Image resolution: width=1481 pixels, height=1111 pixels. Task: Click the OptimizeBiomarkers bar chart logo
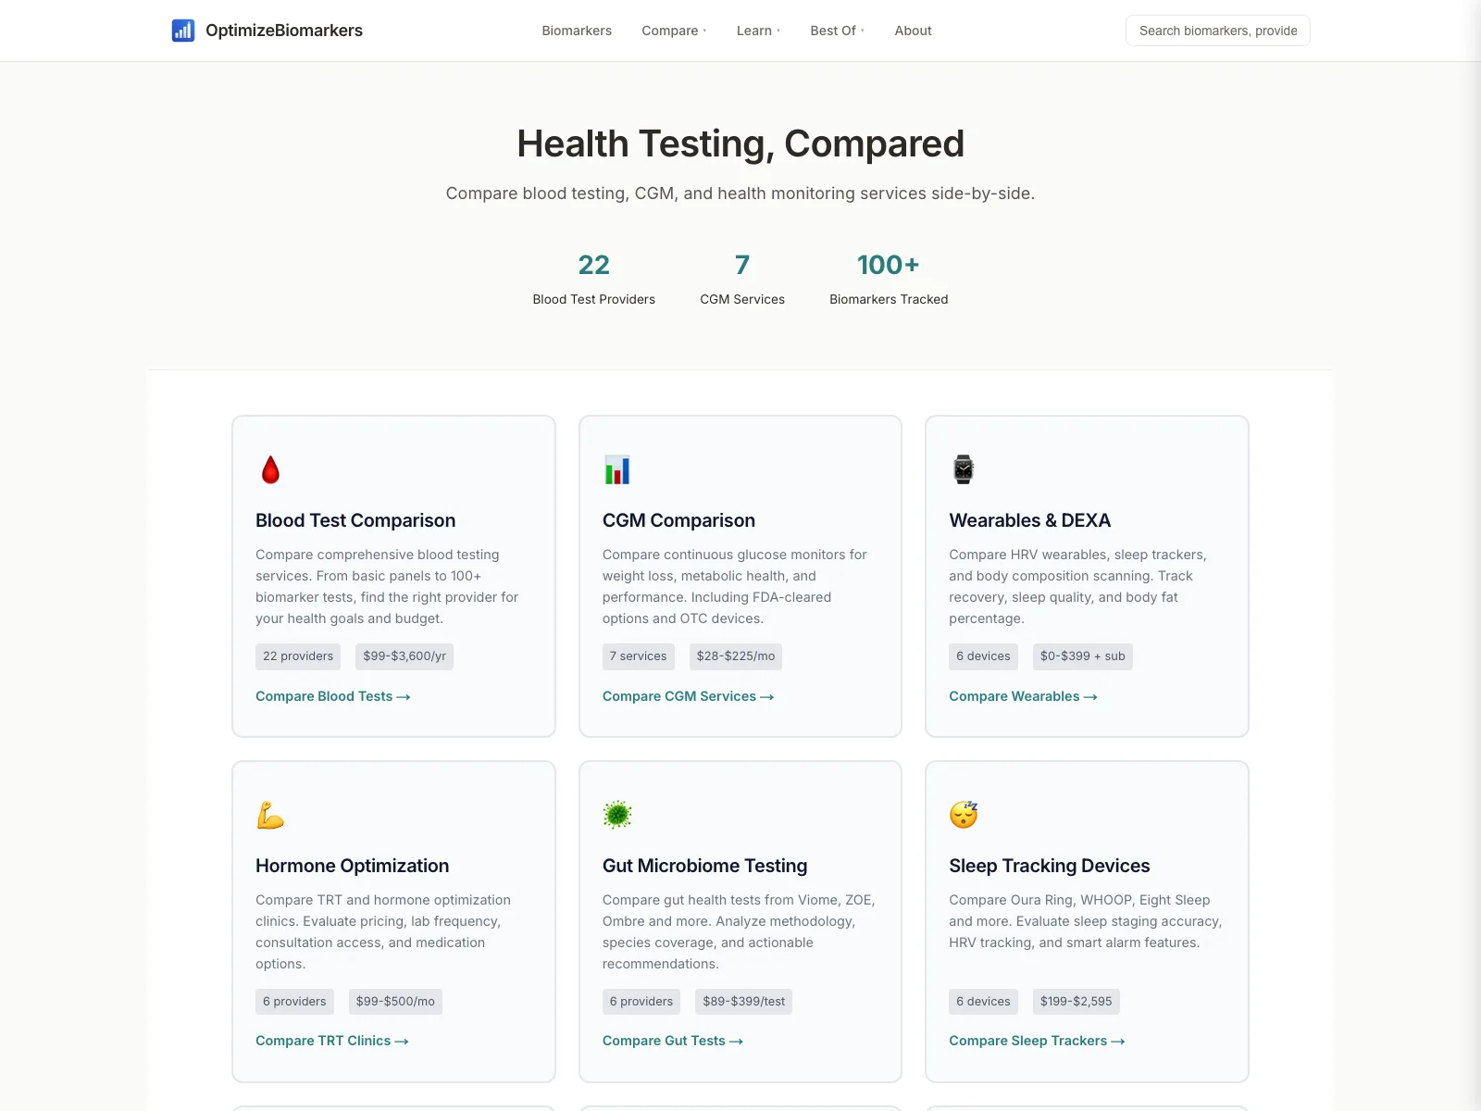(183, 31)
